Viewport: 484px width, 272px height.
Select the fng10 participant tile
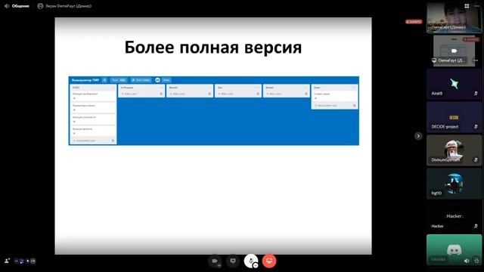(x=454, y=184)
